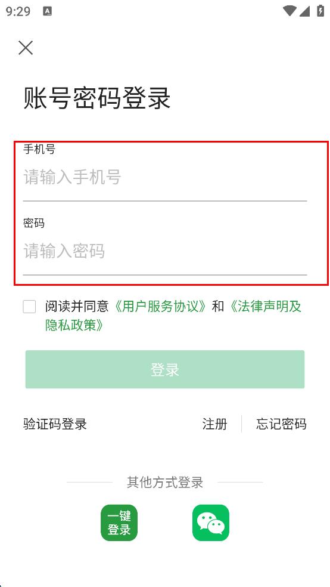The image size is (330, 587).
Task: Open the 忘记密码 forgot password option
Action: pos(281,424)
